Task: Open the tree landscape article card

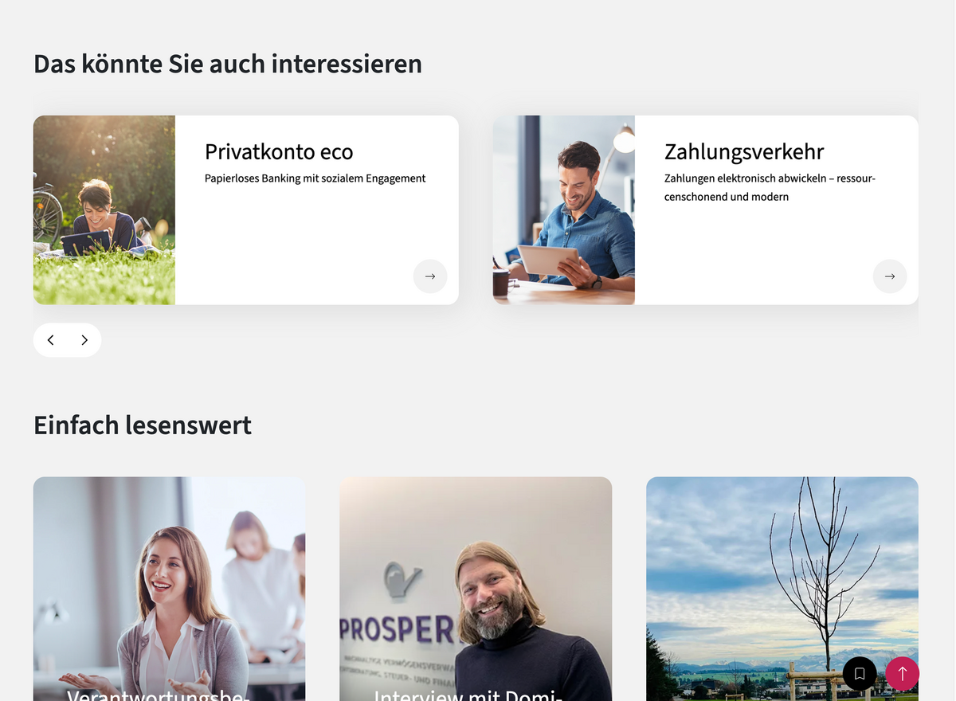Action: [782, 589]
